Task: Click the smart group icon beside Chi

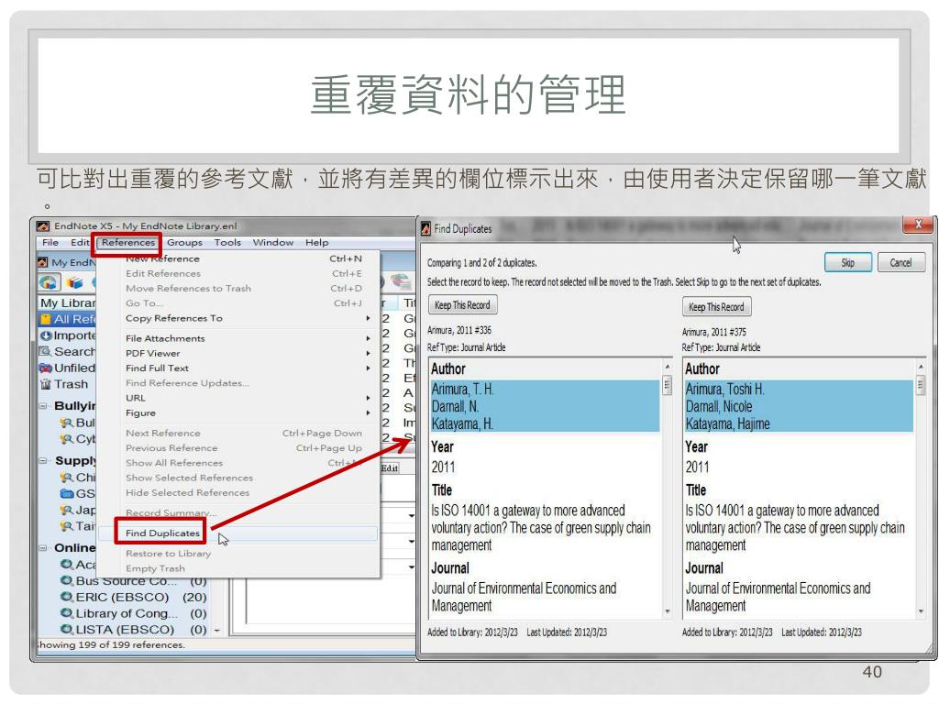Action: (67, 478)
